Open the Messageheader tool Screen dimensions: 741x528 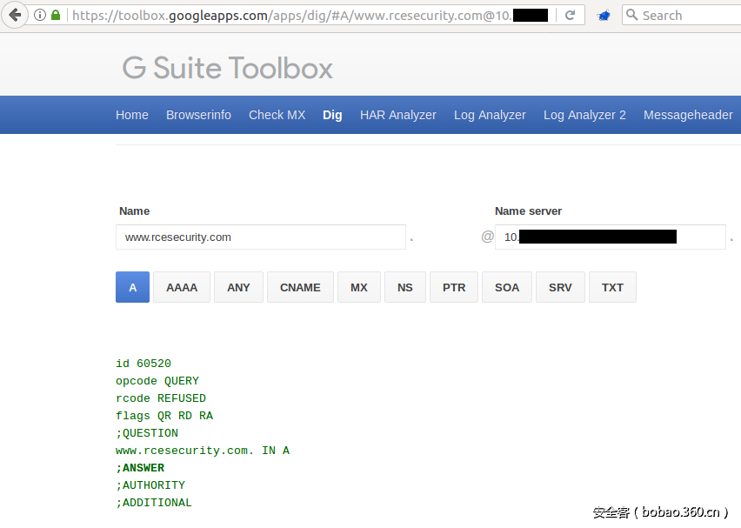688,115
